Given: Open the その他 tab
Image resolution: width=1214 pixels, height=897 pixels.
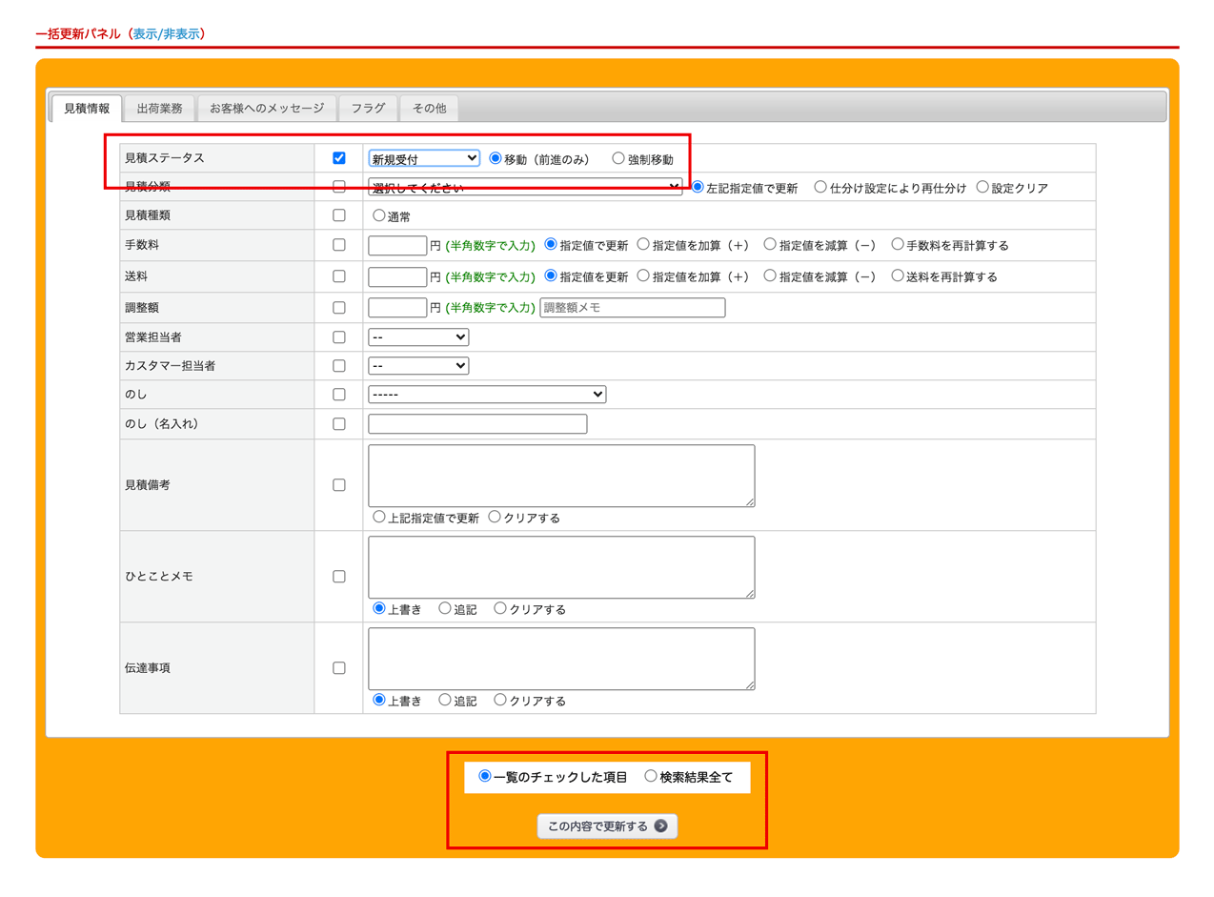Looking at the screenshot, I should point(429,109).
